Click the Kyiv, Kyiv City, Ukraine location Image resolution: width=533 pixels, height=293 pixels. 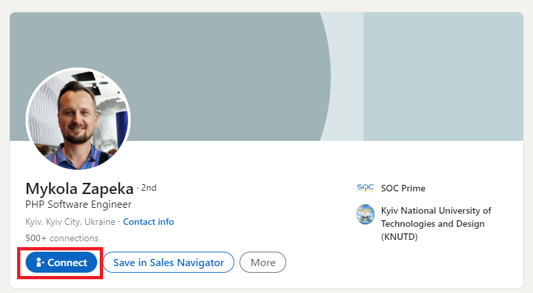tap(70, 222)
